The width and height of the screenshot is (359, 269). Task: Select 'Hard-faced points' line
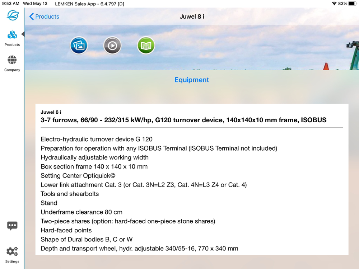point(66,230)
